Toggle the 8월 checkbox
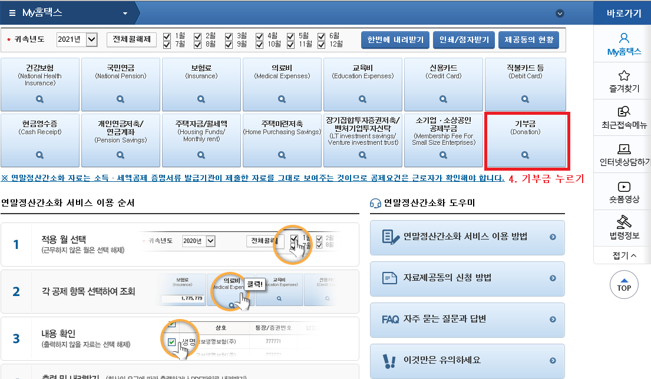This screenshot has width=651, height=379. [x=197, y=44]
